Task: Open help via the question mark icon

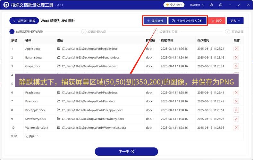Action: (x=220, y=5)
